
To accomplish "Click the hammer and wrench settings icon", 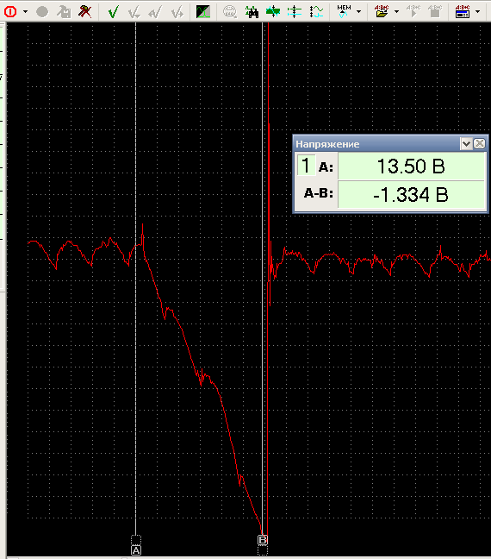I will (84, 12).
